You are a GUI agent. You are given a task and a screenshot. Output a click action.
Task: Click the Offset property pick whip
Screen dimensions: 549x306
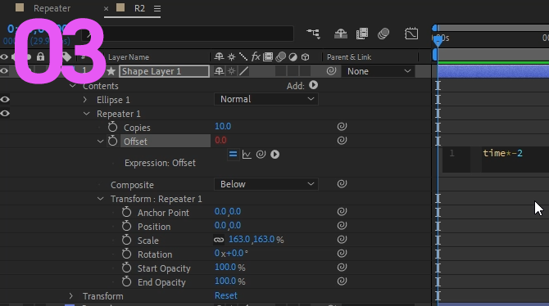(x=342, y=141)
